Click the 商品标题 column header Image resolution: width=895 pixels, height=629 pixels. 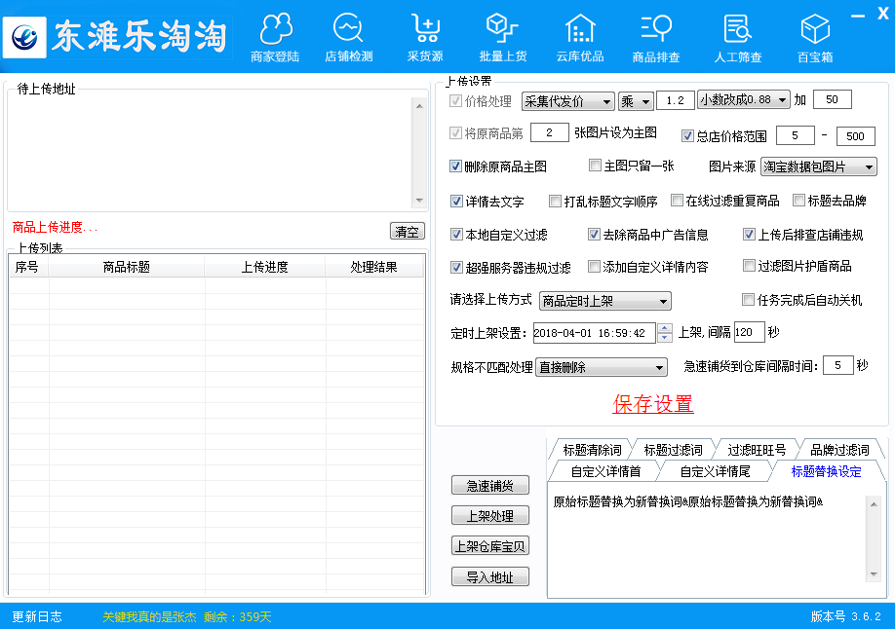126,267
